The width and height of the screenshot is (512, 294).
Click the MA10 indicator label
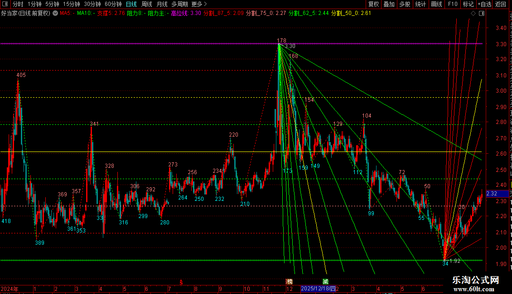86,14
